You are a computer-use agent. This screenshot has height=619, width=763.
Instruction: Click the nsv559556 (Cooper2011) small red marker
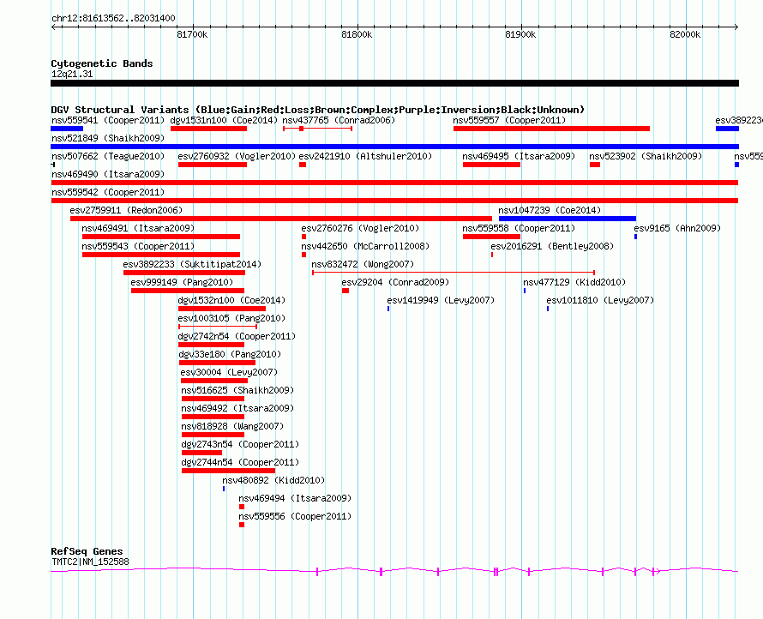242,525
